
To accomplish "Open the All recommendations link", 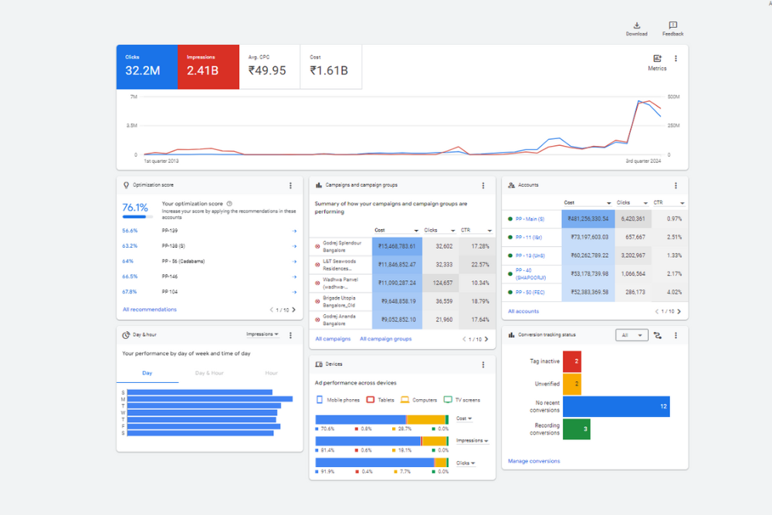I will (149, 310).
